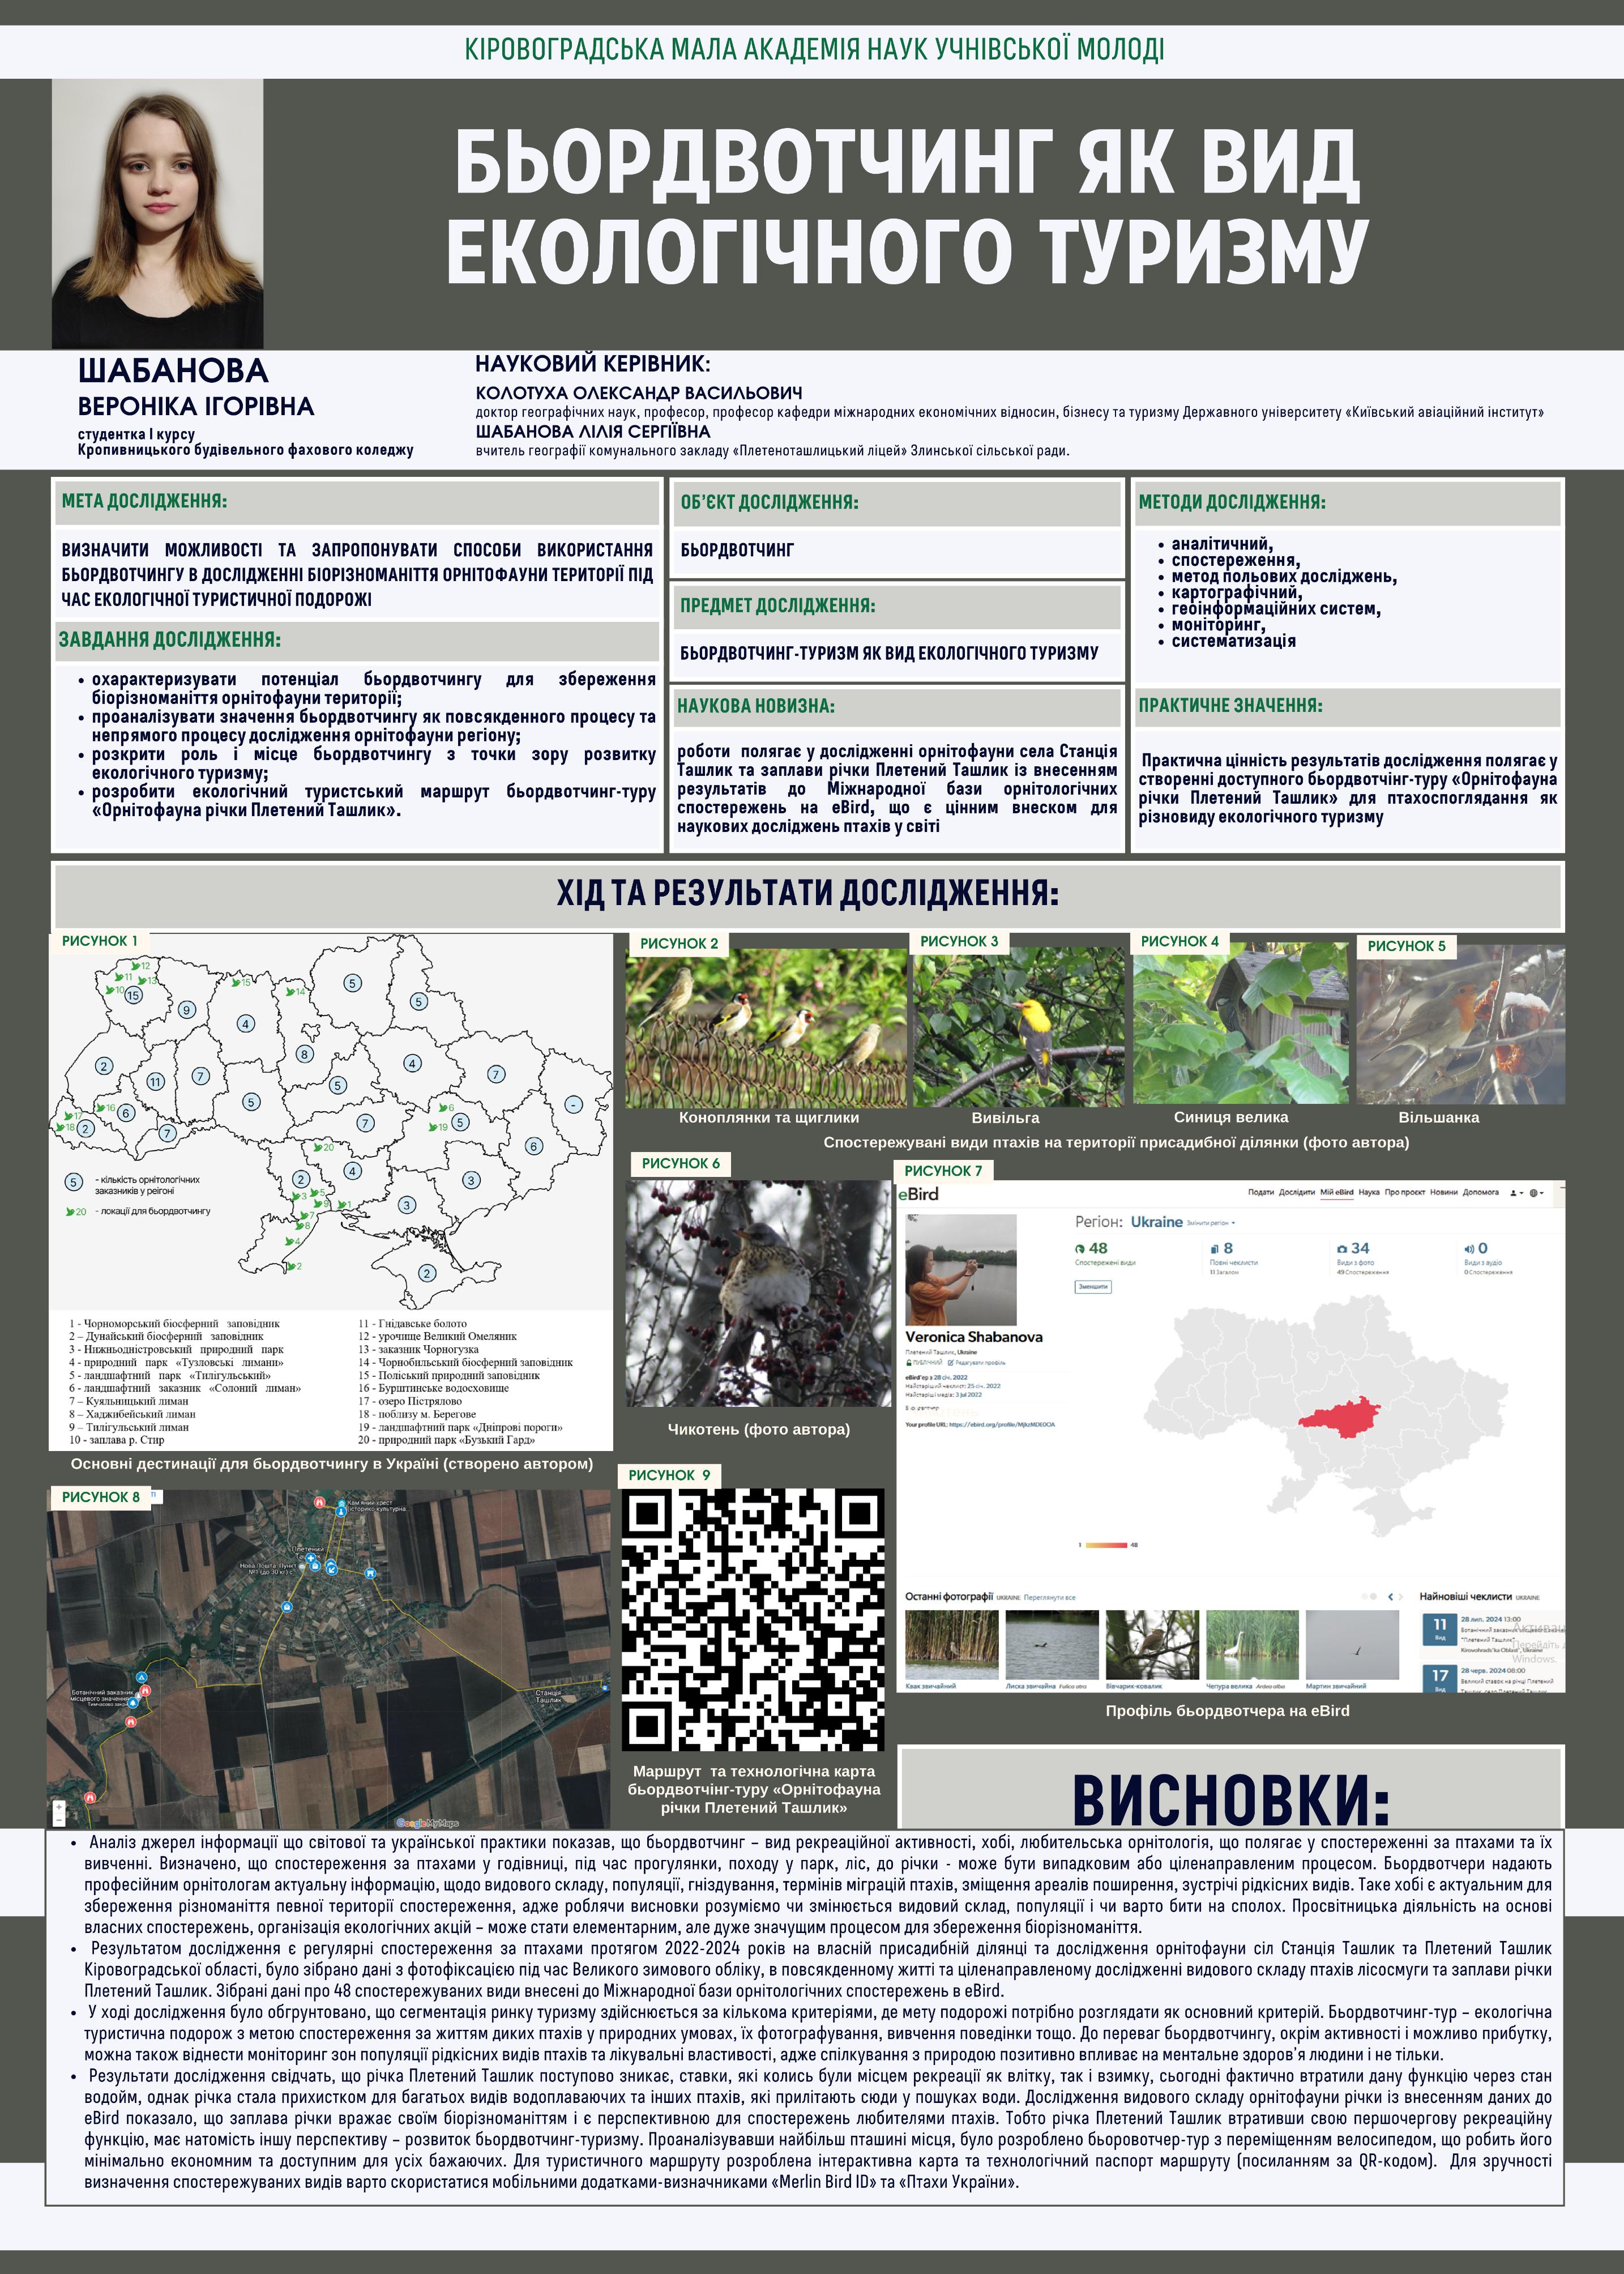This screenshot has height=2274, width=1624.
Task: Click the Вільшанка bird photo
Action: [1461, 1025]
